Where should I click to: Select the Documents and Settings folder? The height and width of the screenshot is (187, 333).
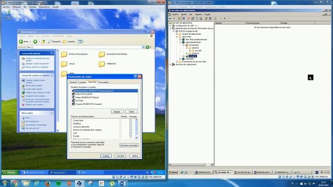tap(113, 54)
